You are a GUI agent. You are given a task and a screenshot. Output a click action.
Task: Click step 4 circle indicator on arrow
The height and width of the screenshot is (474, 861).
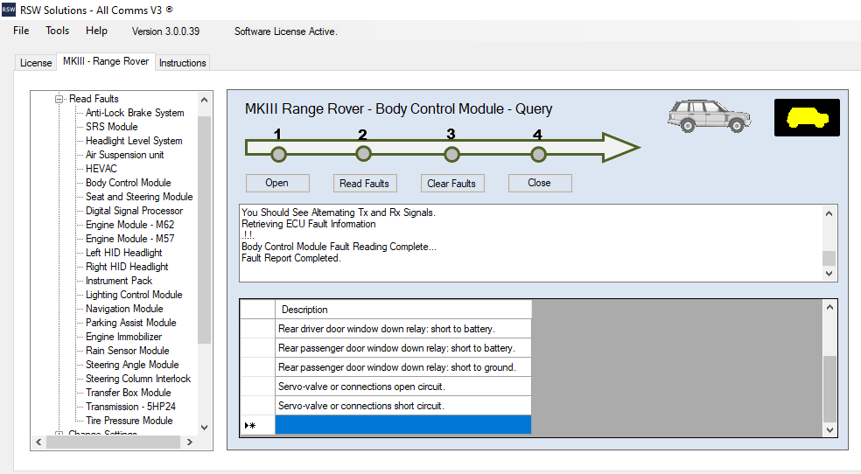(538, 155)
